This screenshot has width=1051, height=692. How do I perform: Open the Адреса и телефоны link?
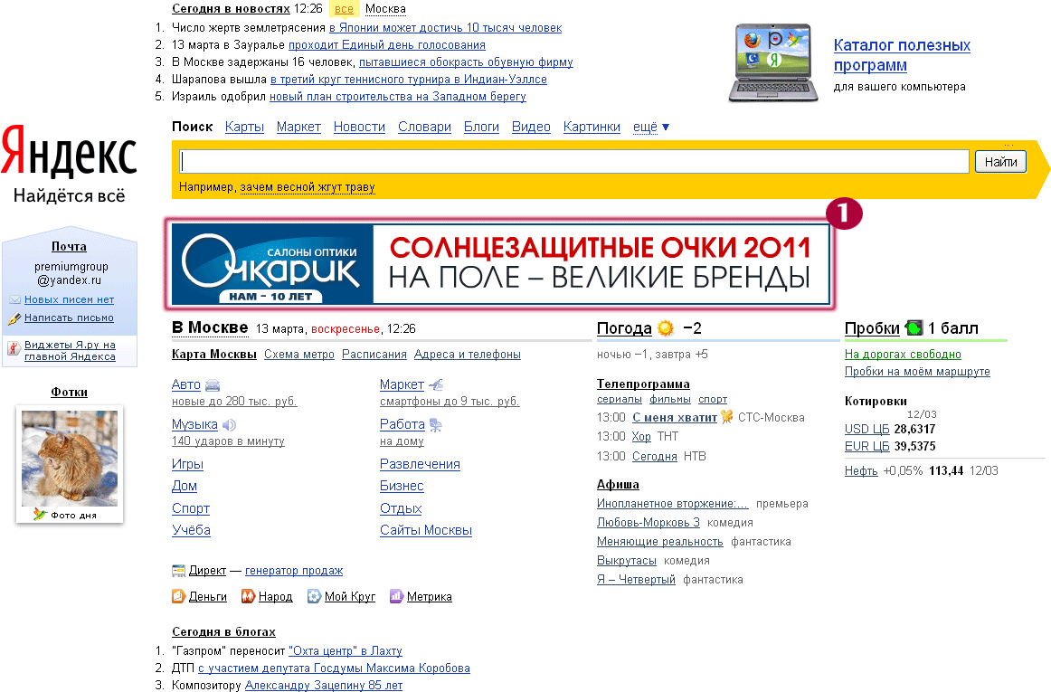[468, 354]
